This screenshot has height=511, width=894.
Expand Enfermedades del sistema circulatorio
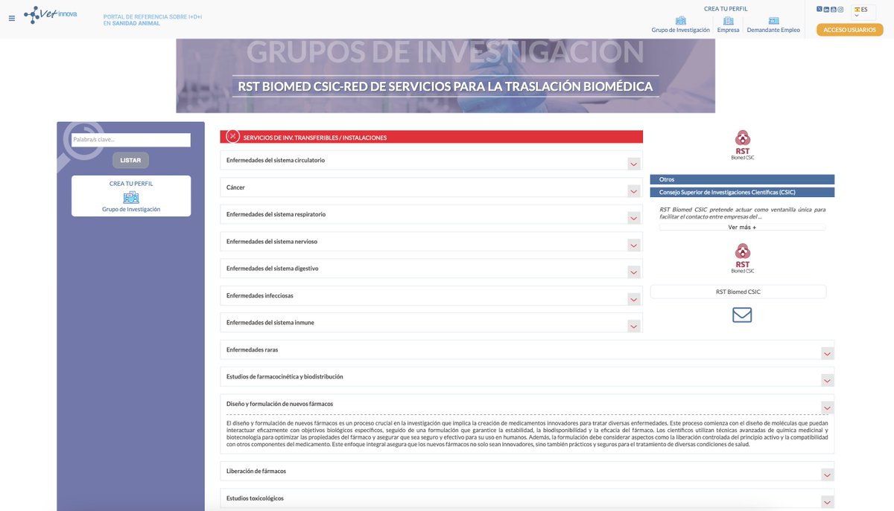[x=634, y=164]
